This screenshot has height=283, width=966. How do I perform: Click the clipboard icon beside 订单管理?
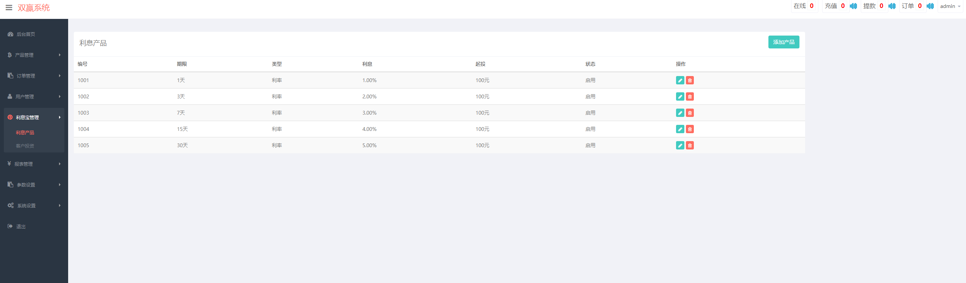(10, 76)
